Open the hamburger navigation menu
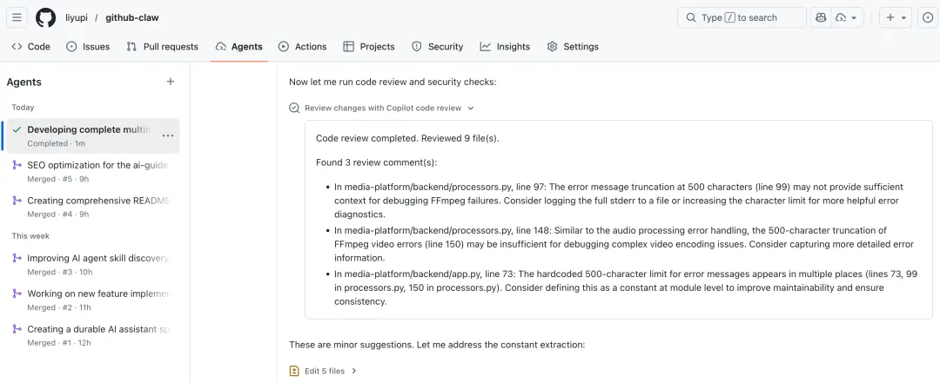Screen dimensions: 940x383 tap(17, 17)
